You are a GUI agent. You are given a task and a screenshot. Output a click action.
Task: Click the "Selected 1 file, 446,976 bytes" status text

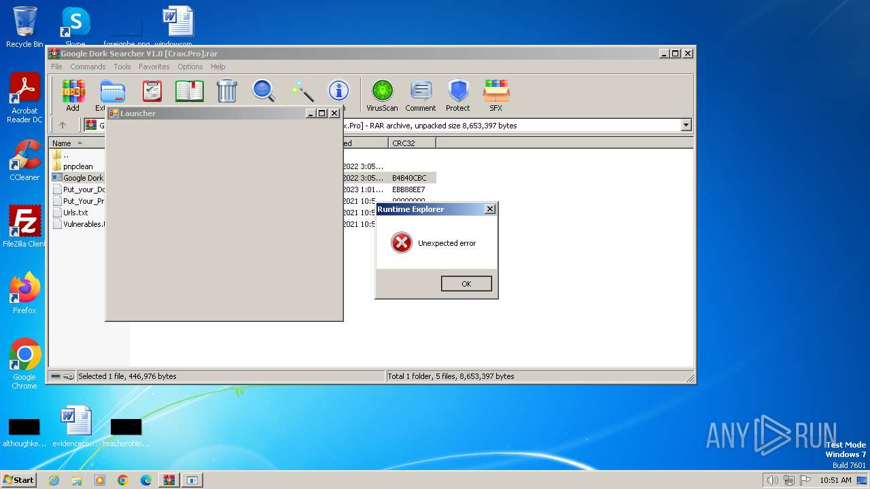127,376
